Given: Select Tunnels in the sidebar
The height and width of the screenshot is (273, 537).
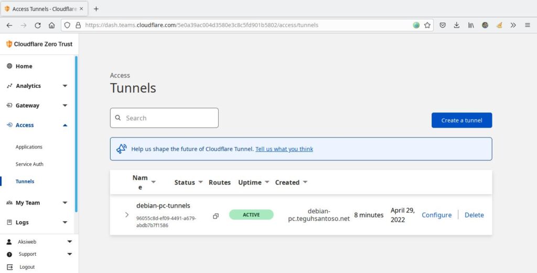Looking at the screenshot, I should coord(25,181).
